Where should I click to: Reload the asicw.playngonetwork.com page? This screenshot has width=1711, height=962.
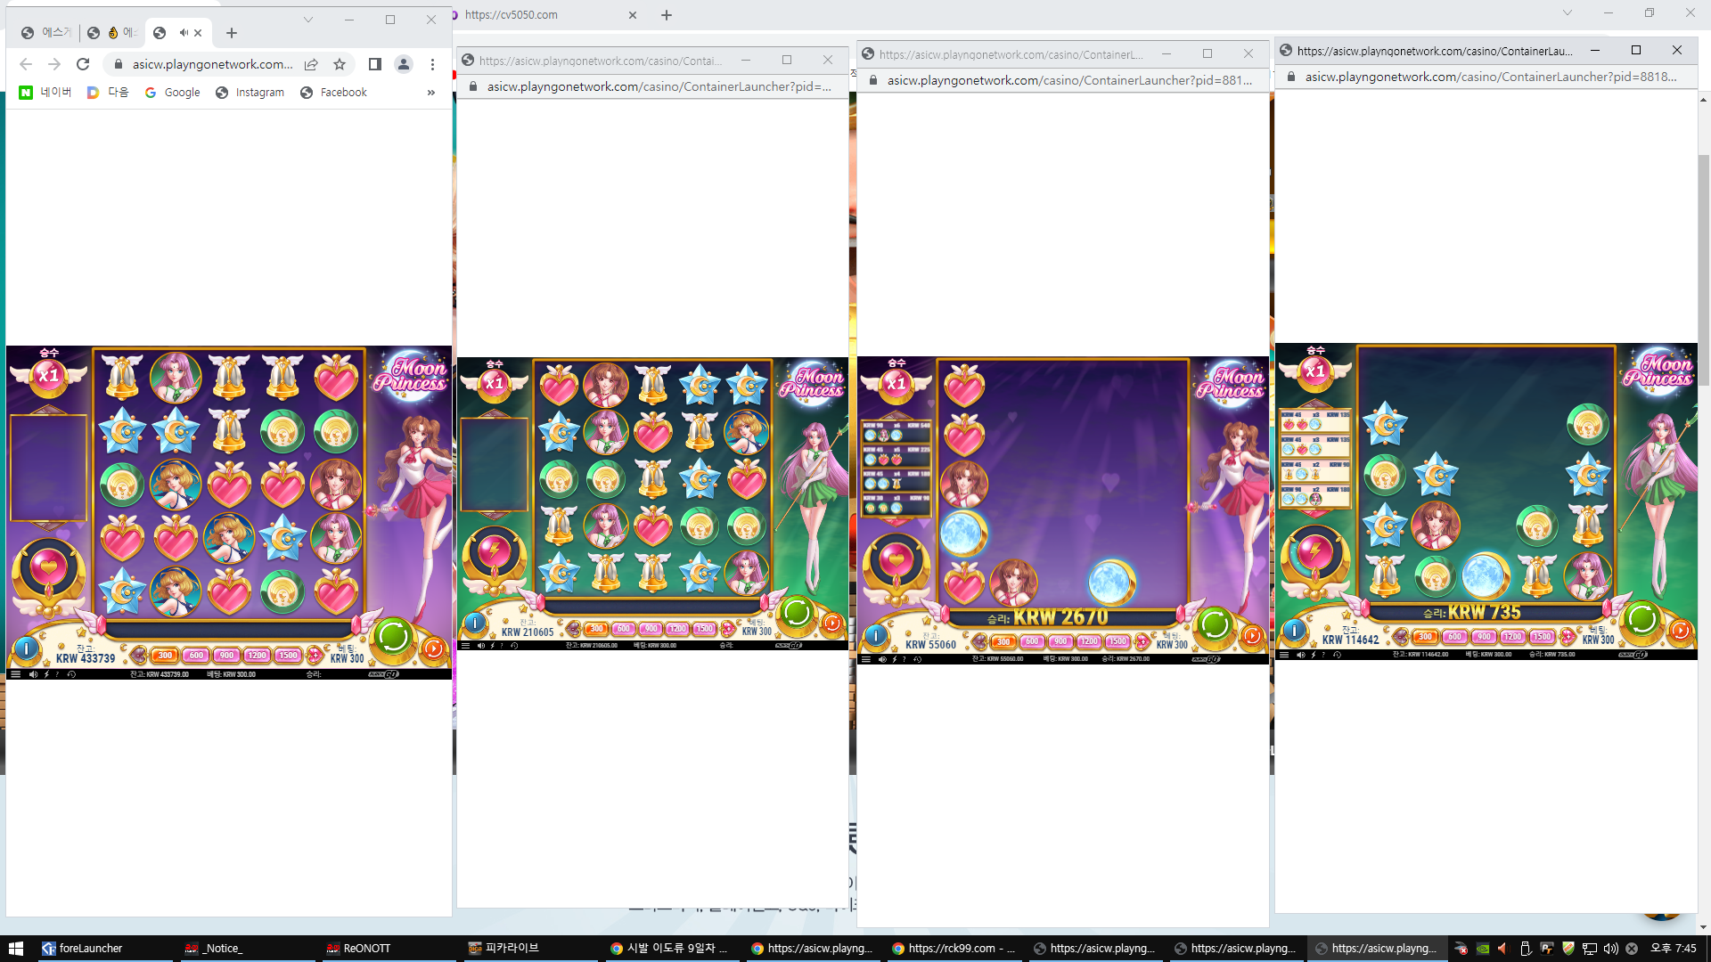pyautogui.click(x=83, y=64)
